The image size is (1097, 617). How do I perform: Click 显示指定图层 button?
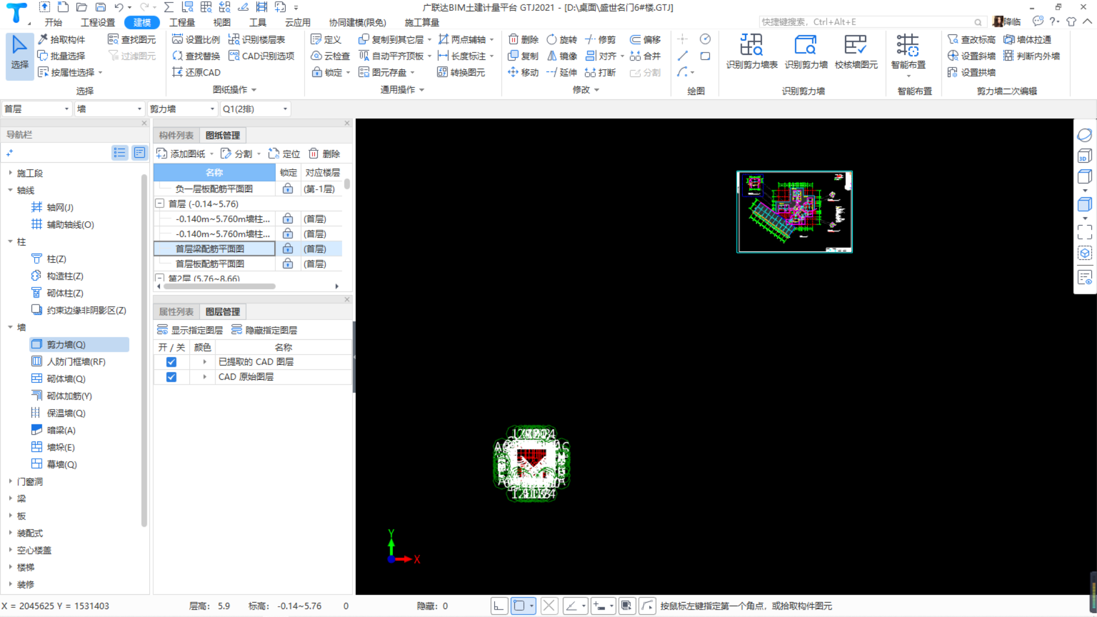tap(190, 330)
